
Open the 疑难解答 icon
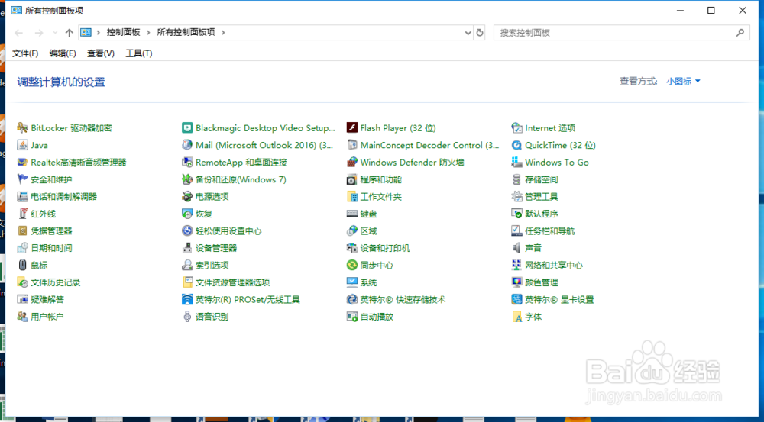click(22, 299)
